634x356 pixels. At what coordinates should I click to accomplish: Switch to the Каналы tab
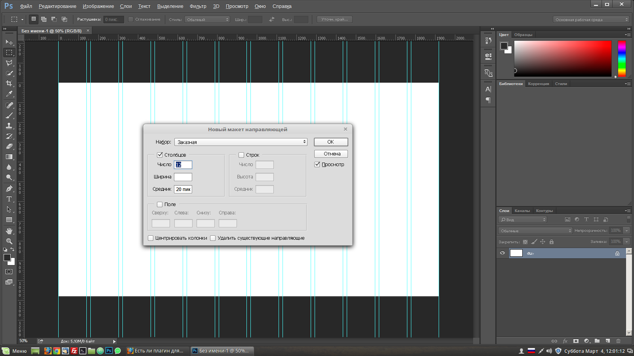522,211
